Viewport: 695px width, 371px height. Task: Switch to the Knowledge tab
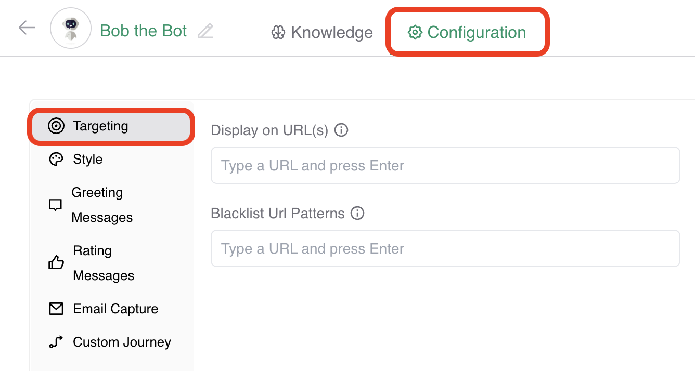(331, 33)
